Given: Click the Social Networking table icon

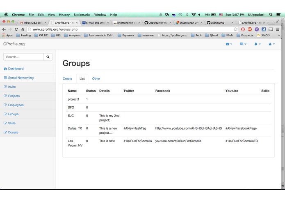Looking at the screenshot, I should [5, 78].
